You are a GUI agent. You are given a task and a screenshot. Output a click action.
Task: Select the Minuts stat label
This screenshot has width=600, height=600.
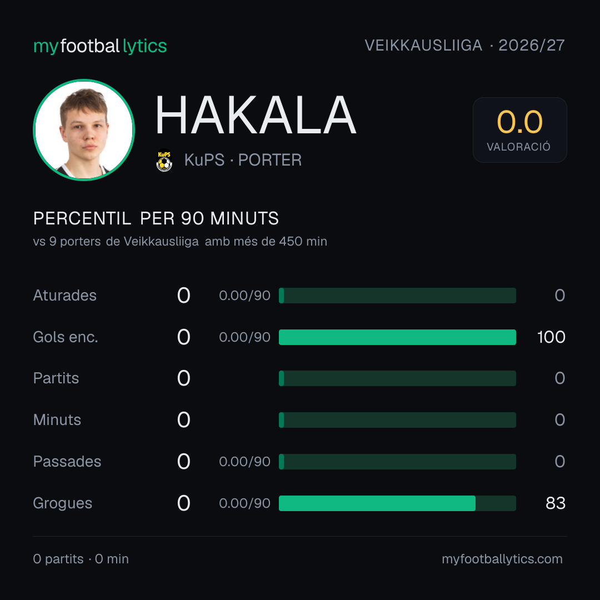tap(57, 420)
